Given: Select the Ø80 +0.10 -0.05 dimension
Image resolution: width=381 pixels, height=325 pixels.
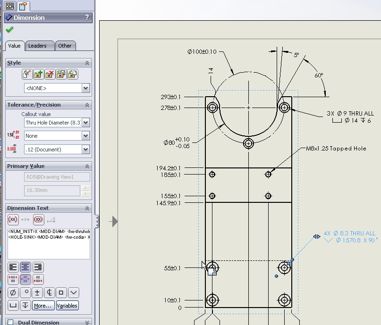Looking at the screenshot, I should coord(177,143).
